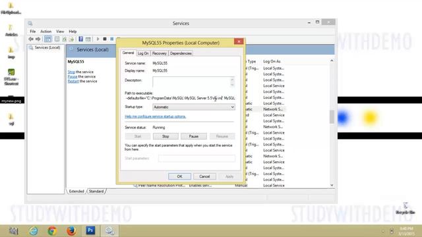
Task: Click the OK button
Action: [179, 176]
